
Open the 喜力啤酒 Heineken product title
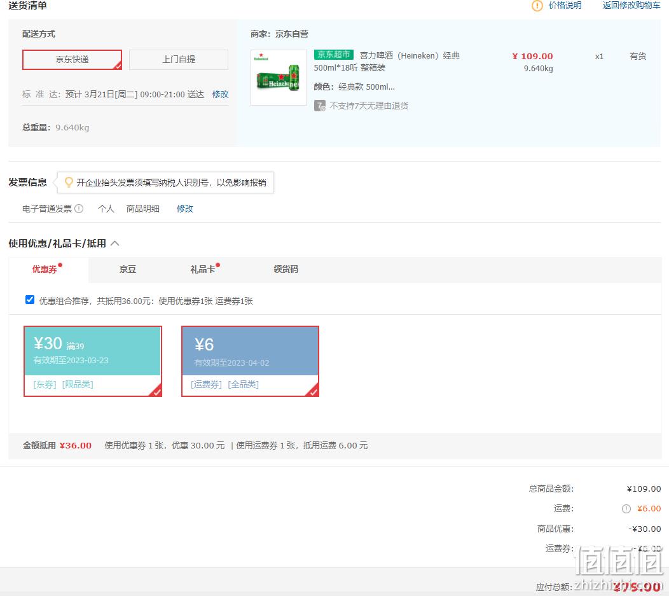coord(387,62)
